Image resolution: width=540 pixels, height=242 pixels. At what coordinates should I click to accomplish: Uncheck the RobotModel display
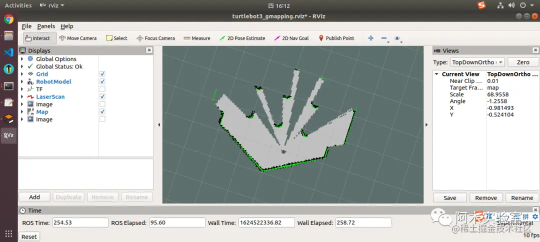pos(102,81)
